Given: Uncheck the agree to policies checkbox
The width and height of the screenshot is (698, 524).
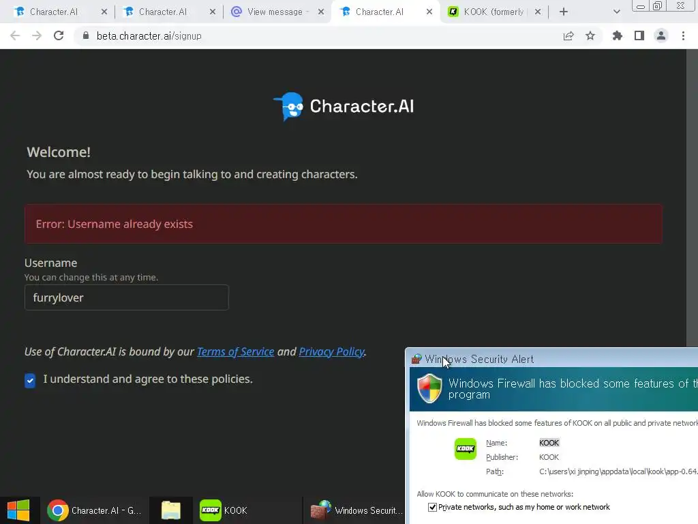Looking at the screenshot, I should pos(30,381).
